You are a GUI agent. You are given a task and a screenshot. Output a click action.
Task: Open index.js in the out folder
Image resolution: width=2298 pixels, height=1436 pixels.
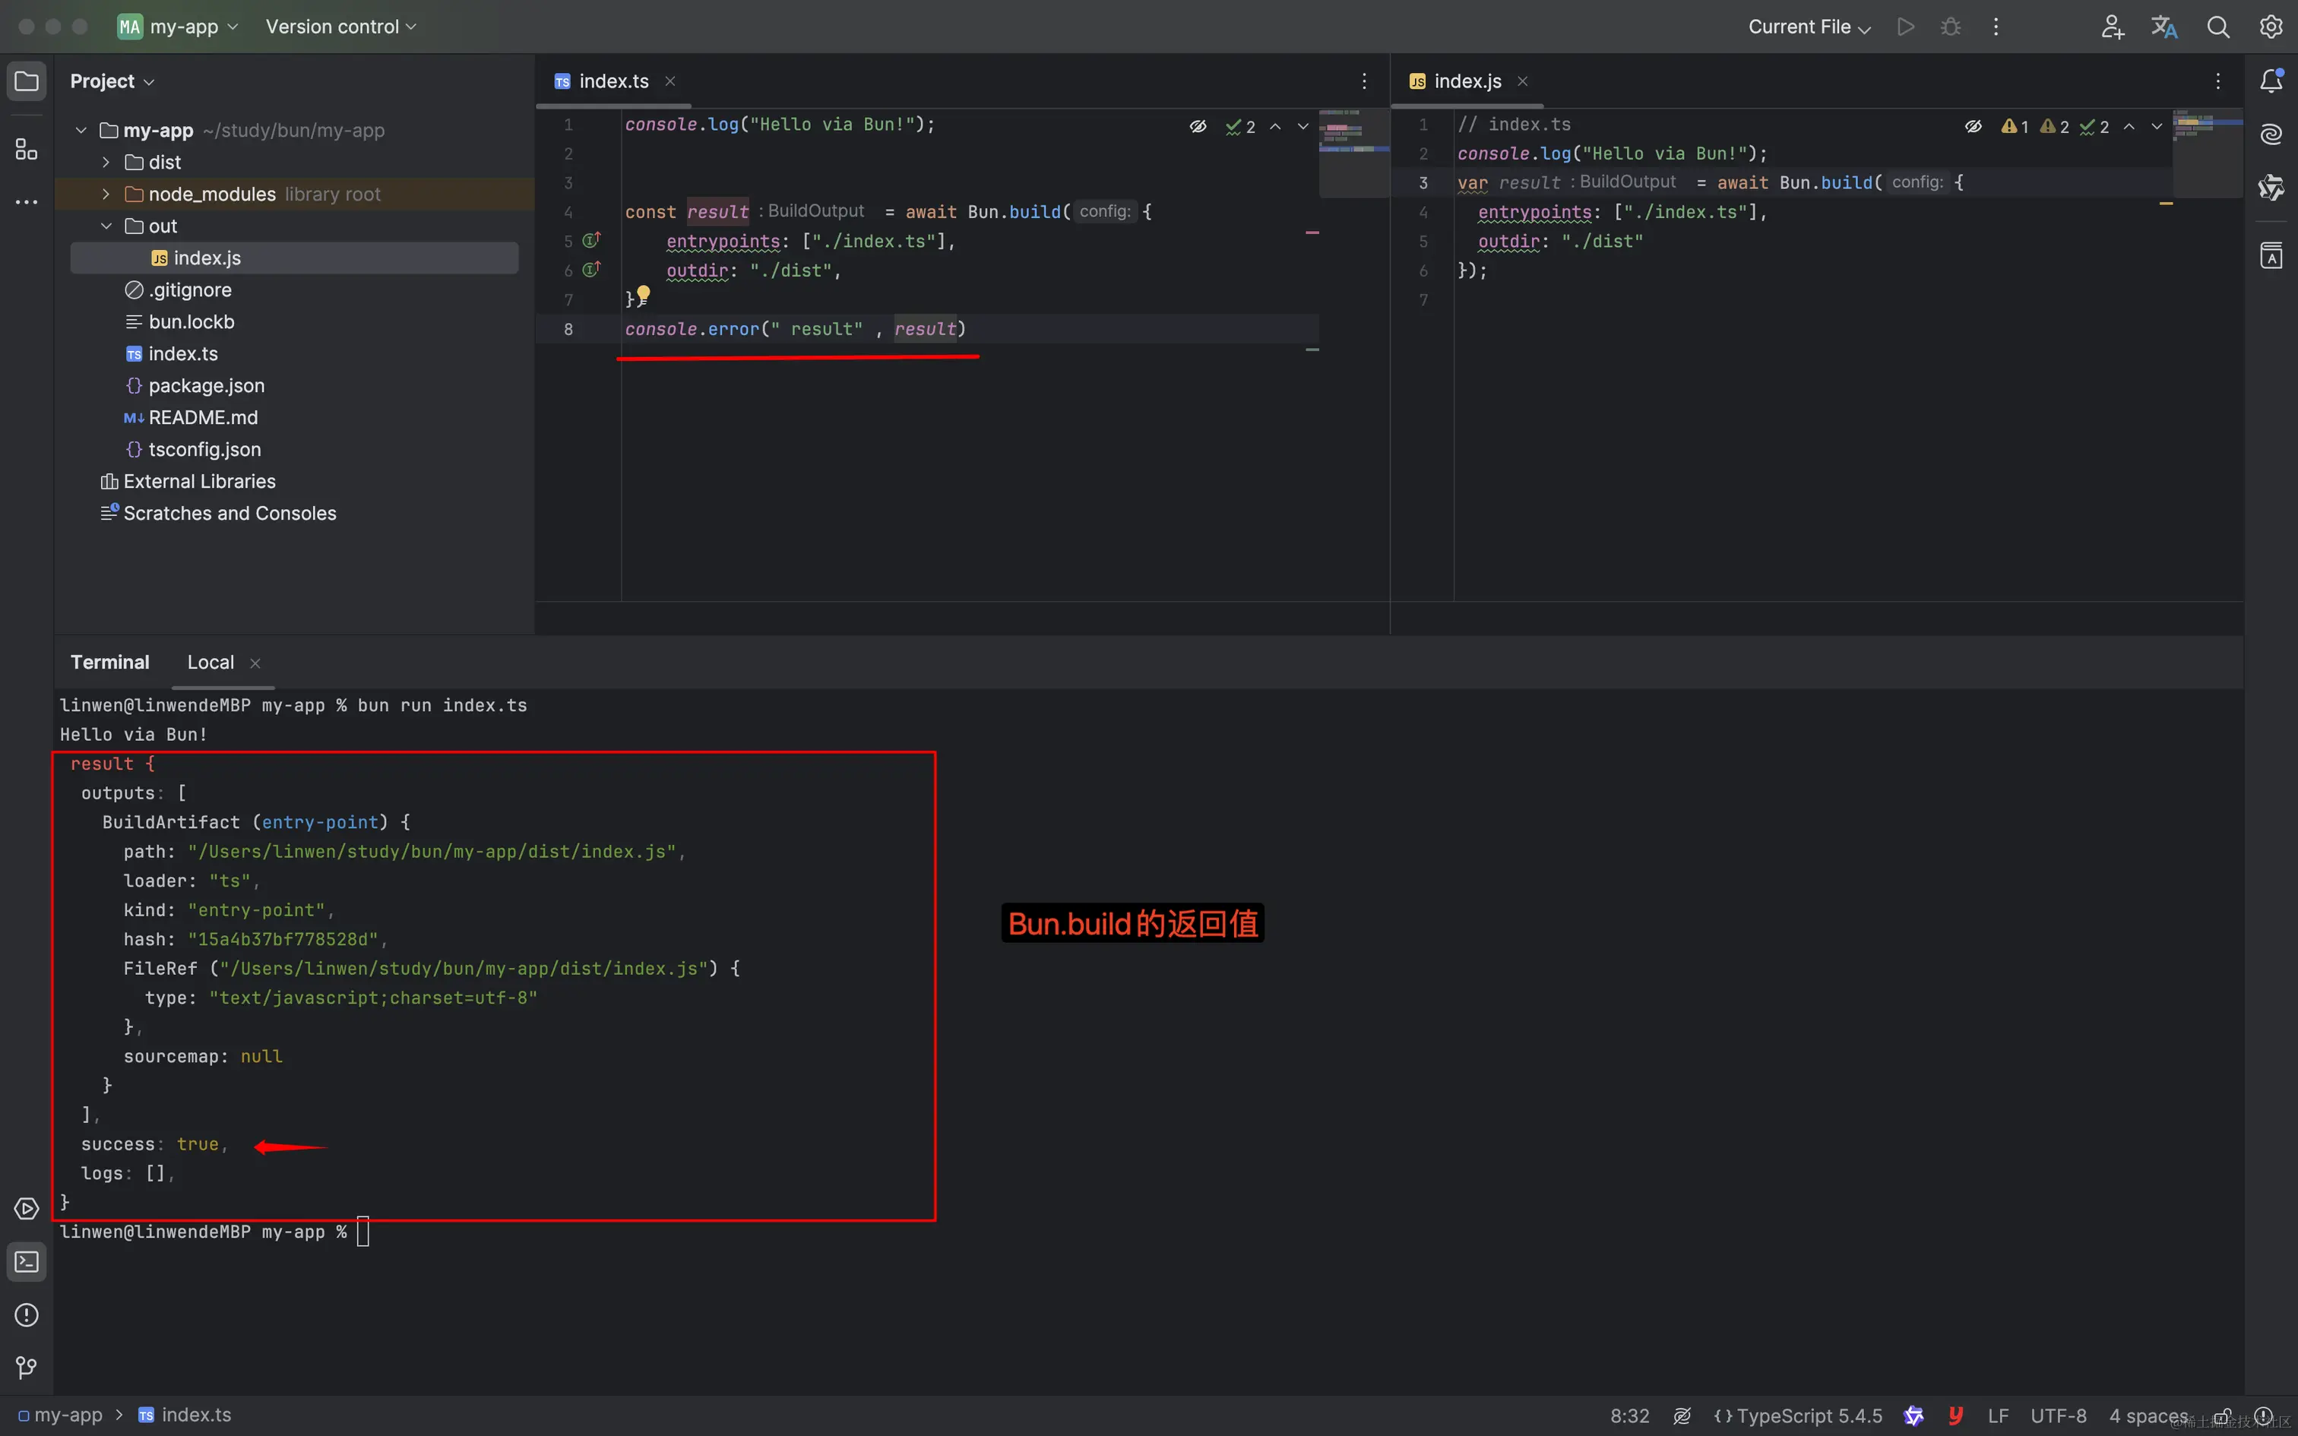click(x=294, y=258)
